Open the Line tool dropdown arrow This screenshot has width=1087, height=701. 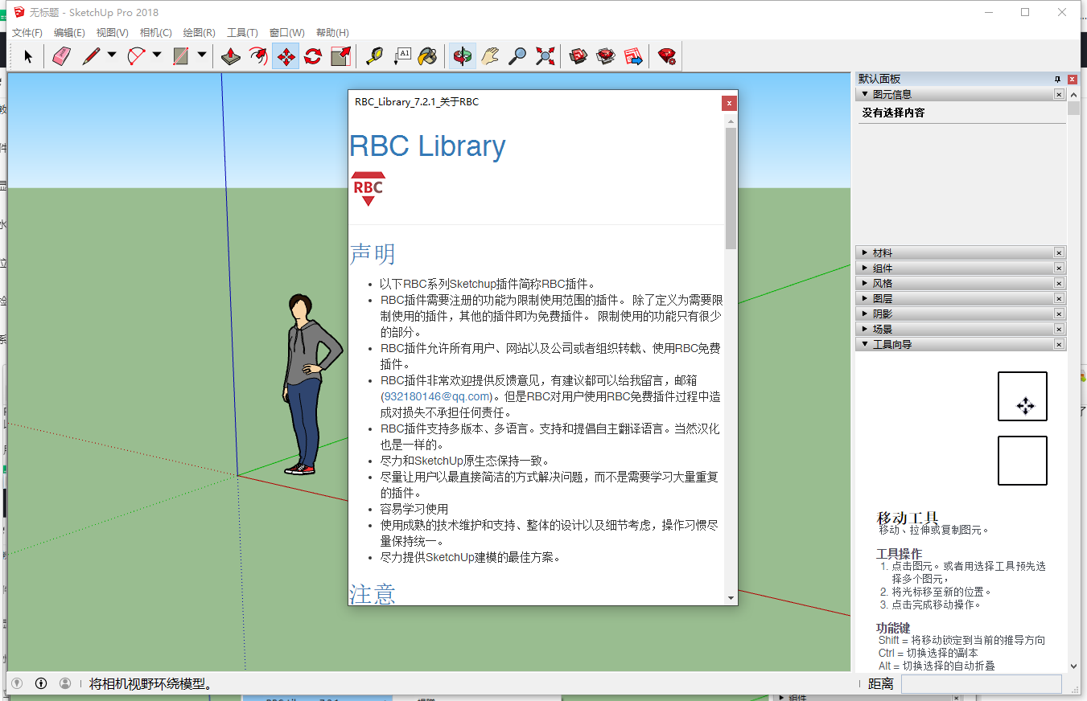[x=112, y=55]
